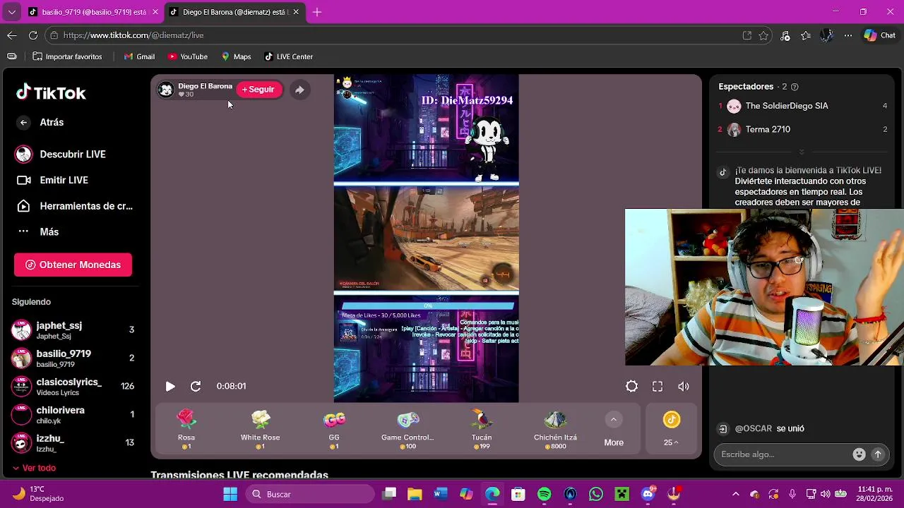
Task: Open the emoji picker in chat
Action: (x=859, y=454)
